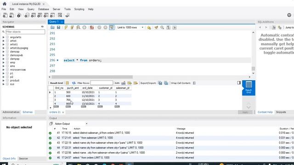This screenshot has width=294, height=165.
Task: Create a new view toolbar icon
Action: pos(40,15)
